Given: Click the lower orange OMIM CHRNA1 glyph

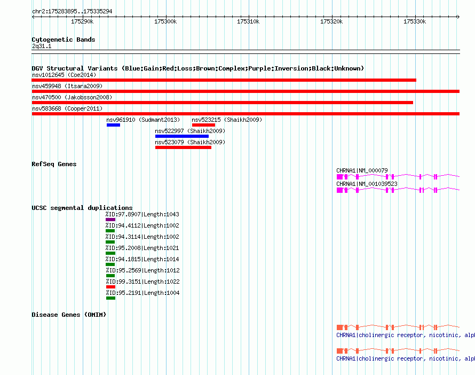Looking at the screenshot, I should pos(398,351).
